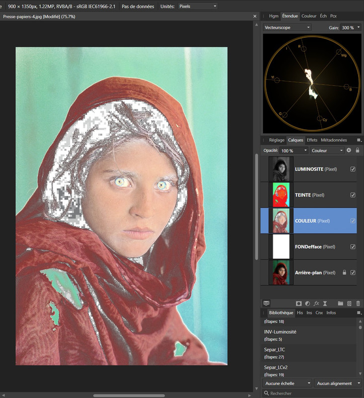Add a mask layer with the mask icon
Viewport: 364px width, 398px height.
[x=298, y=303]
